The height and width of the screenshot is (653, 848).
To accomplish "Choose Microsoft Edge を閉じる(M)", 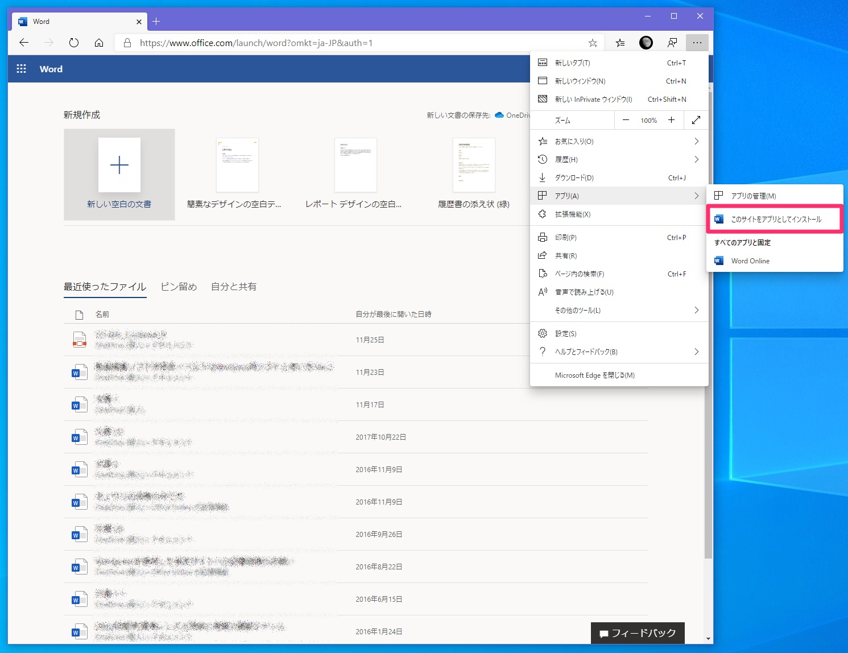I will [x=619, y=375].
